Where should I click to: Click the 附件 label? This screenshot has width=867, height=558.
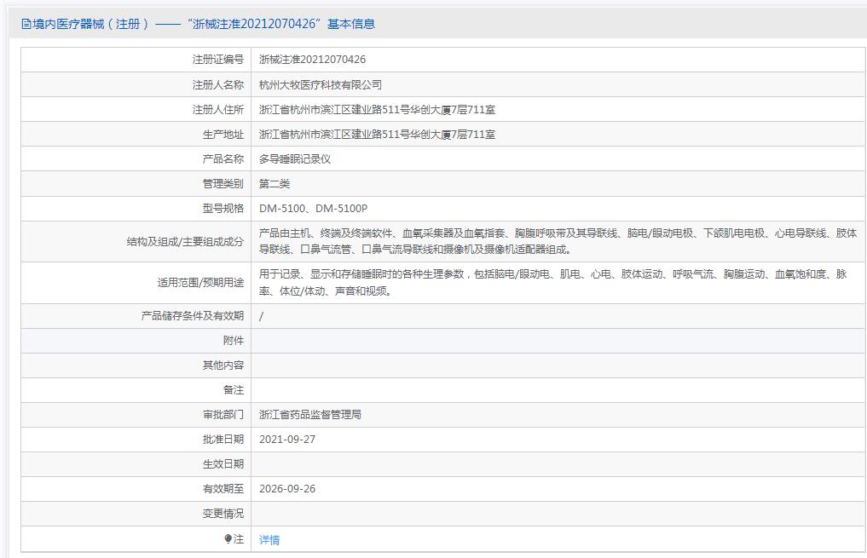click(234, 340)
